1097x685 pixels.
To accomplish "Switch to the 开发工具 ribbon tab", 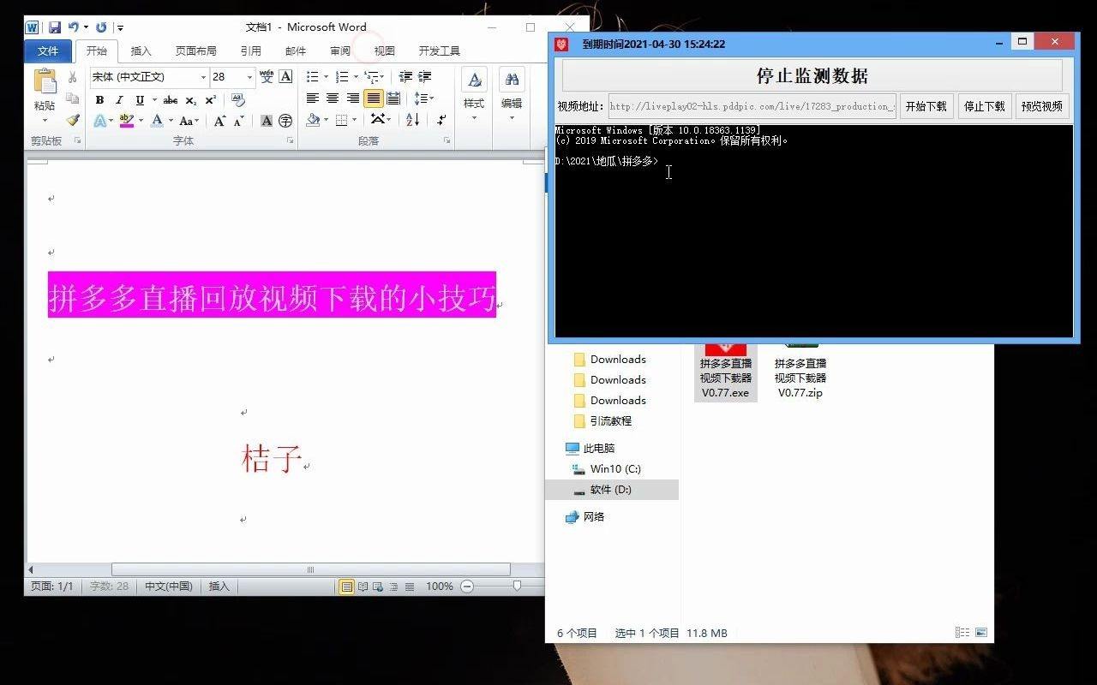I will 440,51.
